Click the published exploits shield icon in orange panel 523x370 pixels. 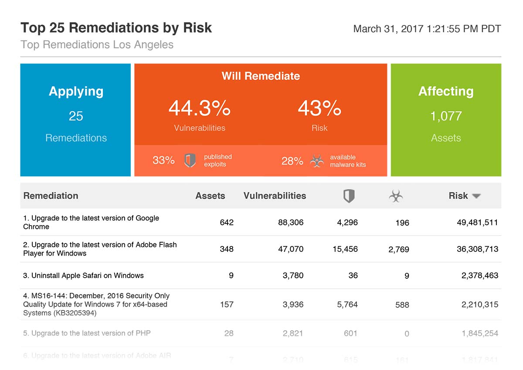190,160
